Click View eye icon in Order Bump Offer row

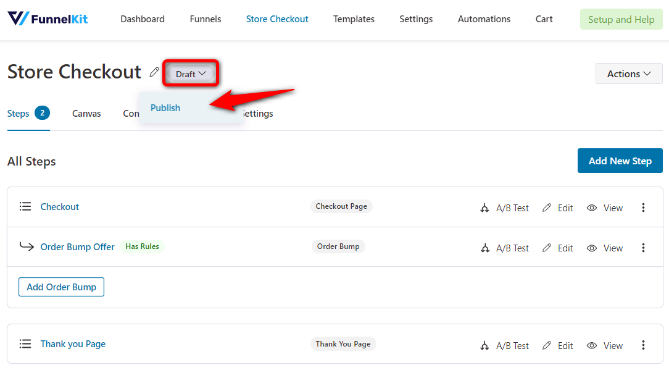tap(592, 248)
